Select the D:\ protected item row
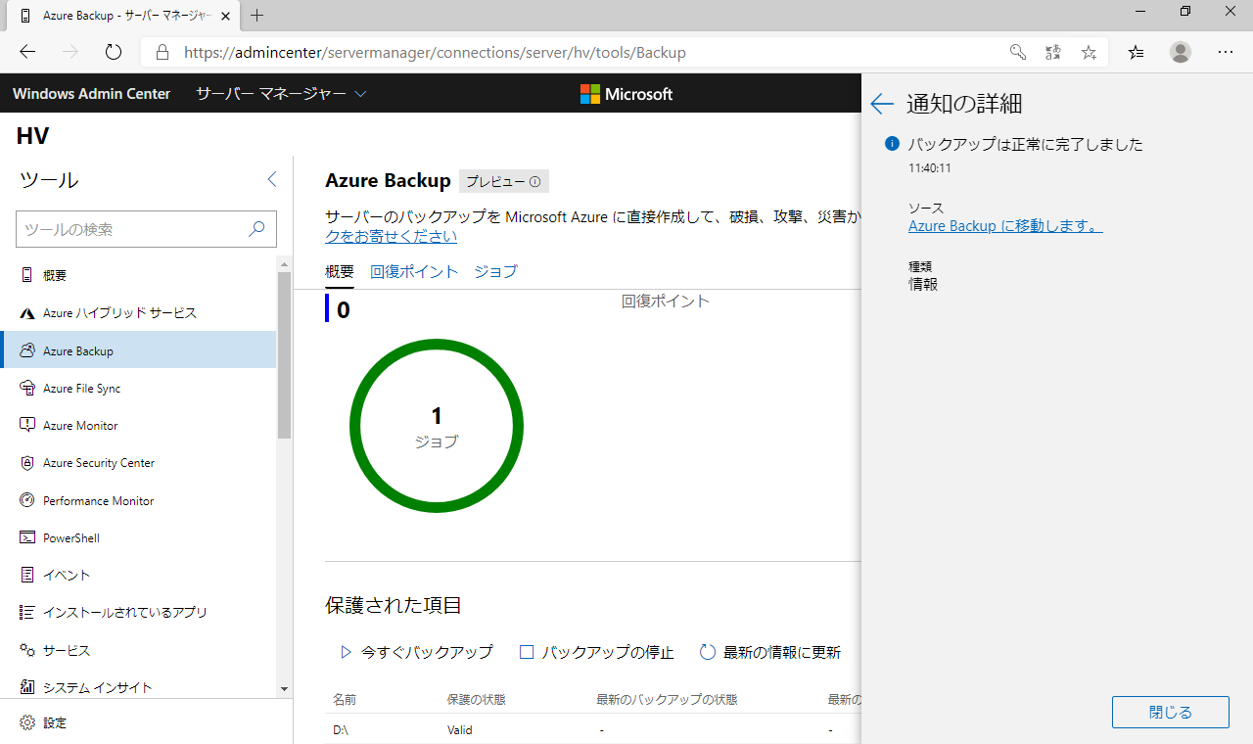This screenshot has height=744, width=1253. coord(593,729)
